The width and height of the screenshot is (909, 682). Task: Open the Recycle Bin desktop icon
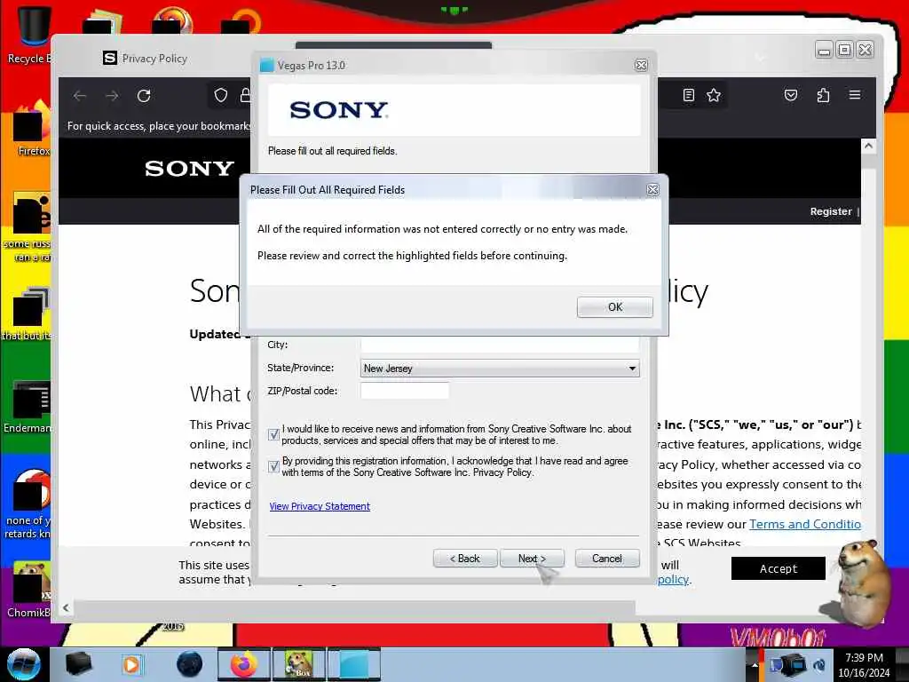click(x=29, y=34)
